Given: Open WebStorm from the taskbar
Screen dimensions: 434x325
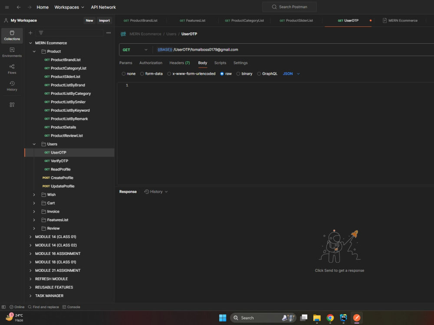Looking at the screenshot, I should tap(343, 318).
